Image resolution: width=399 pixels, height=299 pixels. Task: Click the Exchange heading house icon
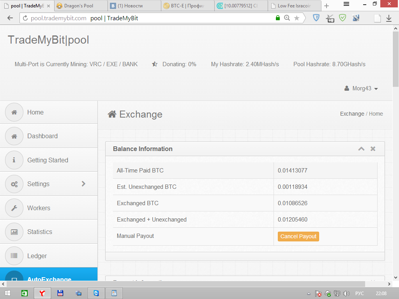pyautogui.click(x=112, y=114)
